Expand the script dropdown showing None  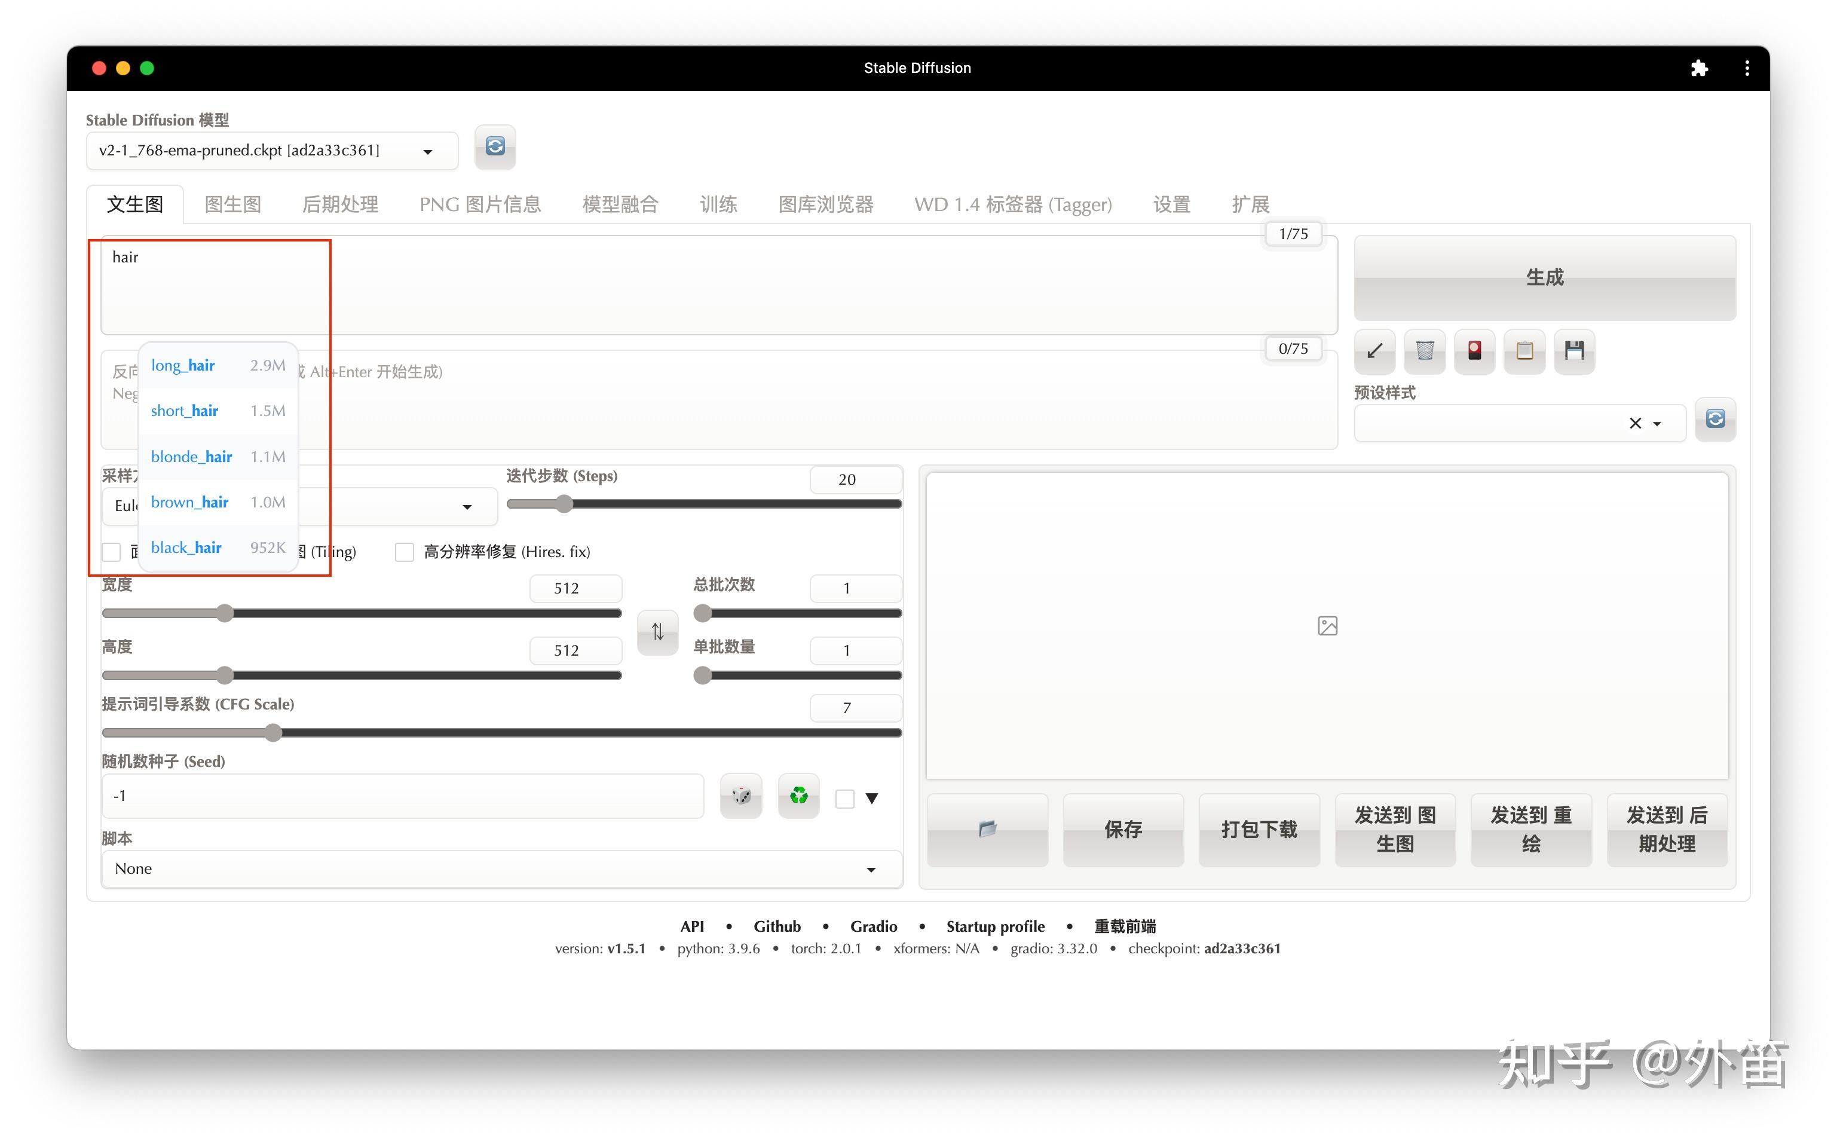coord(871,869)
